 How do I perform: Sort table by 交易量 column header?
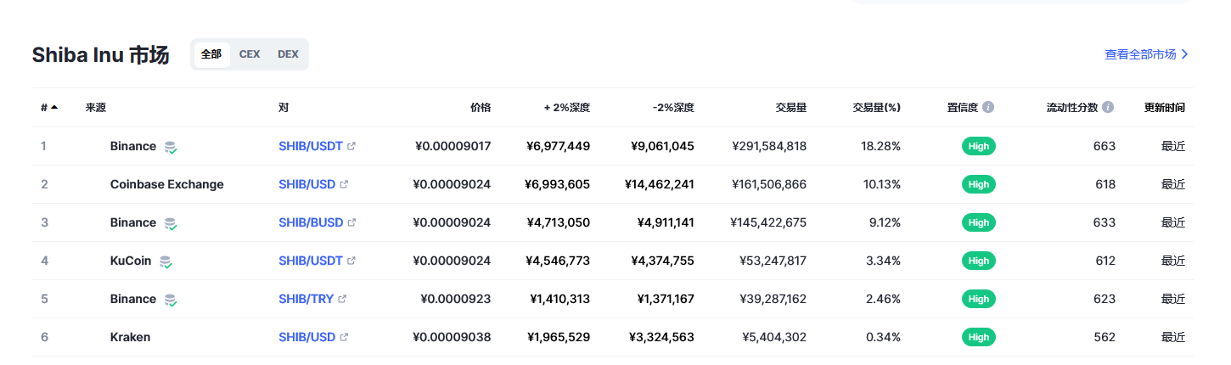point(791,108)
